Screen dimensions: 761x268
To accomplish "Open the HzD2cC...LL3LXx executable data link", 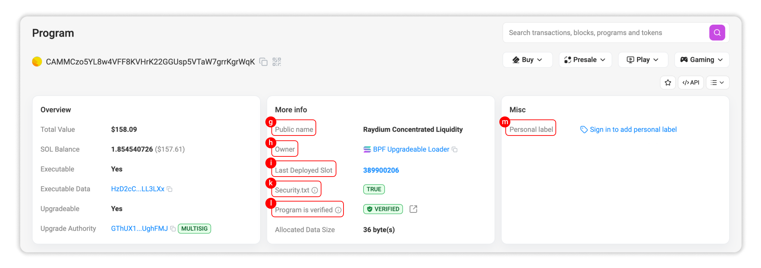I will (138, 189).
